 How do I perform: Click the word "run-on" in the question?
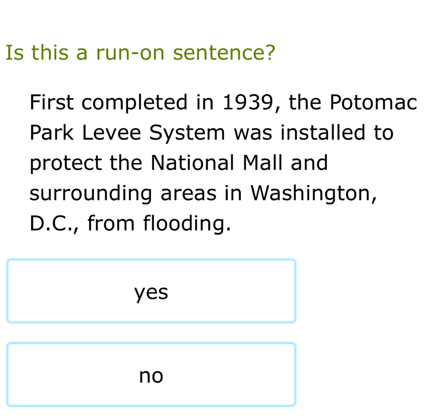coord(131,52)
